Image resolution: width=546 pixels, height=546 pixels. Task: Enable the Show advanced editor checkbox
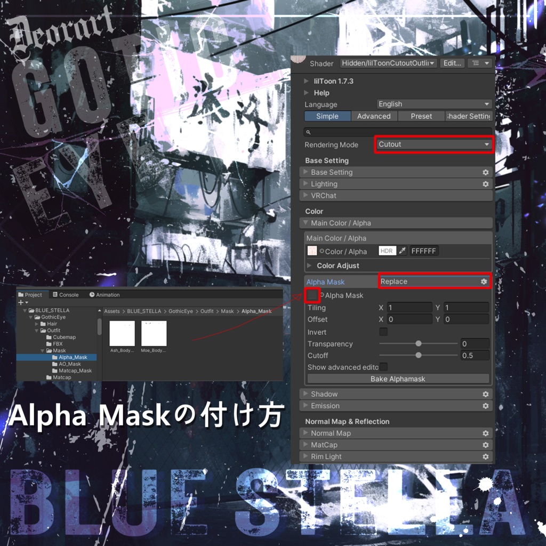coord(383,366)
